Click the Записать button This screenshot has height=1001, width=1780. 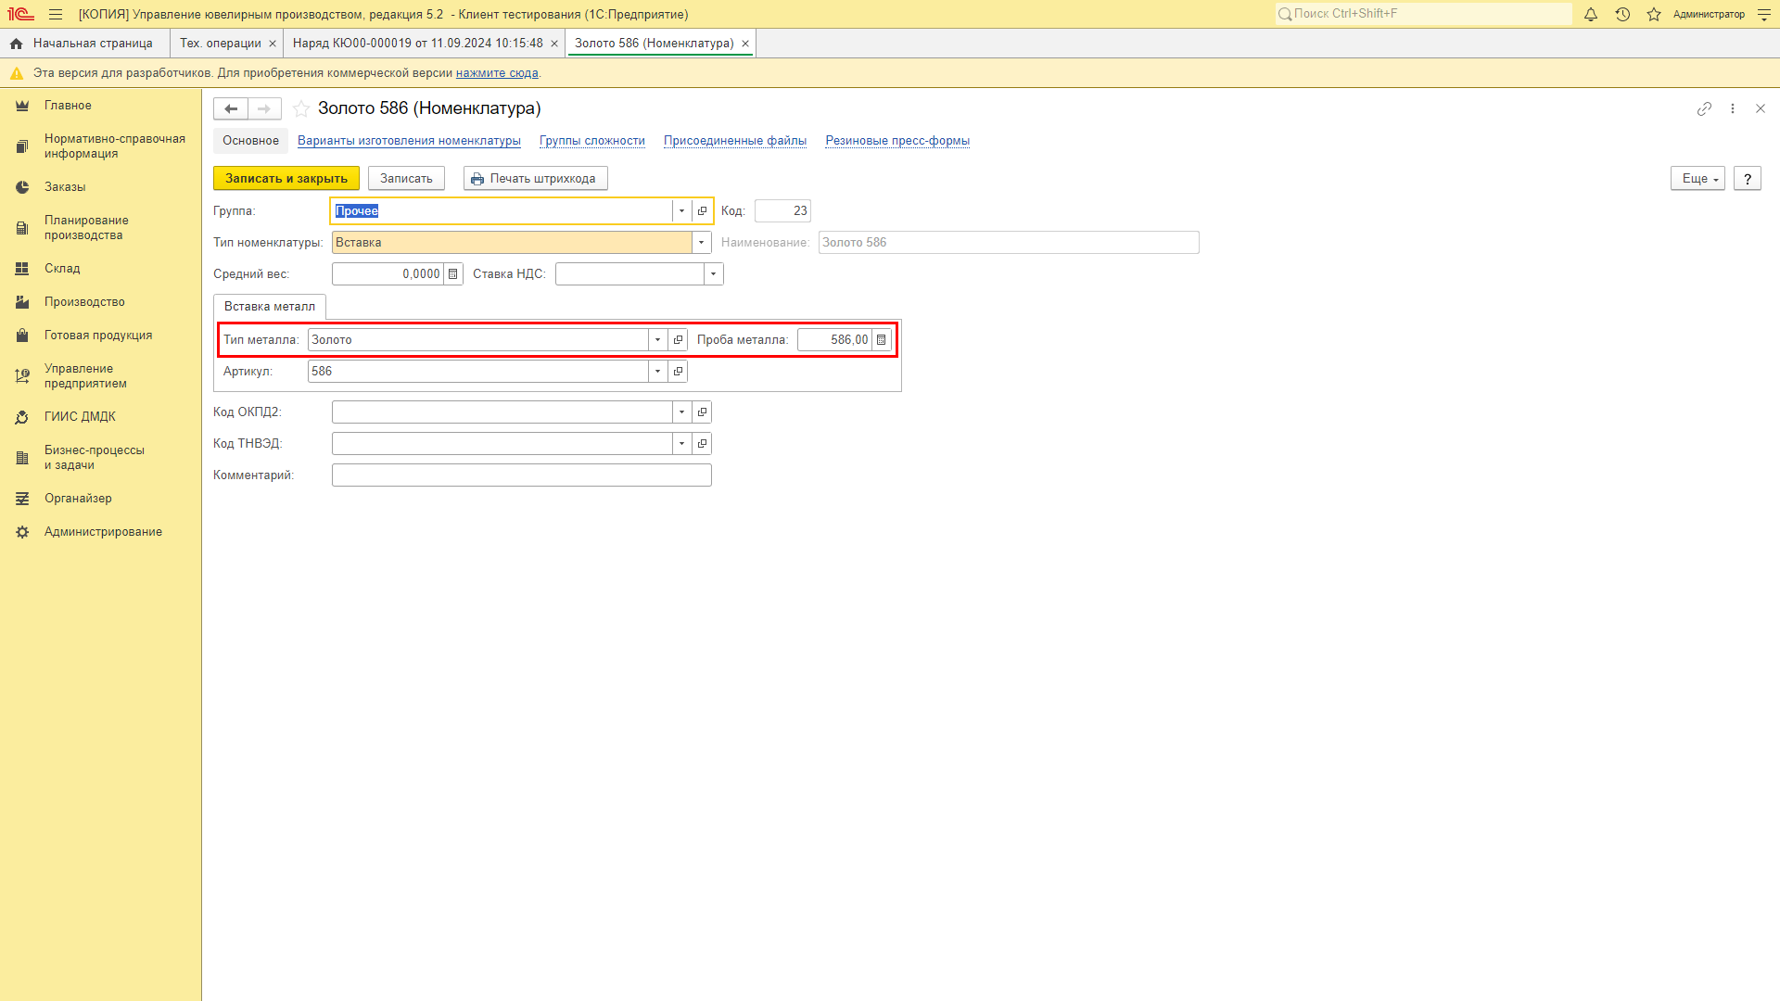coord(406,178)
